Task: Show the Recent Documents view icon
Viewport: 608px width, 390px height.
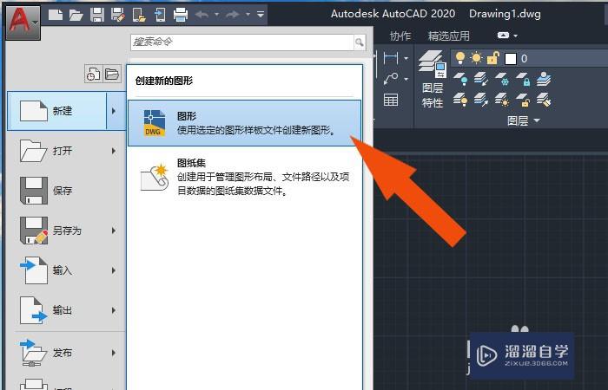Action: point(93,74)
